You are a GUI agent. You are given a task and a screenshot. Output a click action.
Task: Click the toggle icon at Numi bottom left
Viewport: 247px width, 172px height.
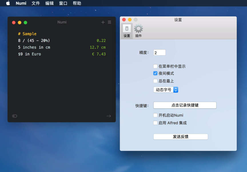click(x=15, y=116)
